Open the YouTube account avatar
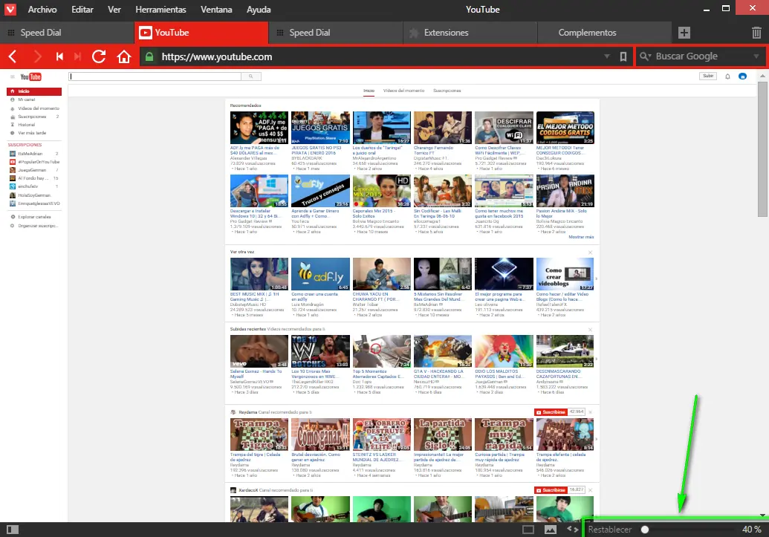The image size is (769, 537). click(x=742, y=77)
